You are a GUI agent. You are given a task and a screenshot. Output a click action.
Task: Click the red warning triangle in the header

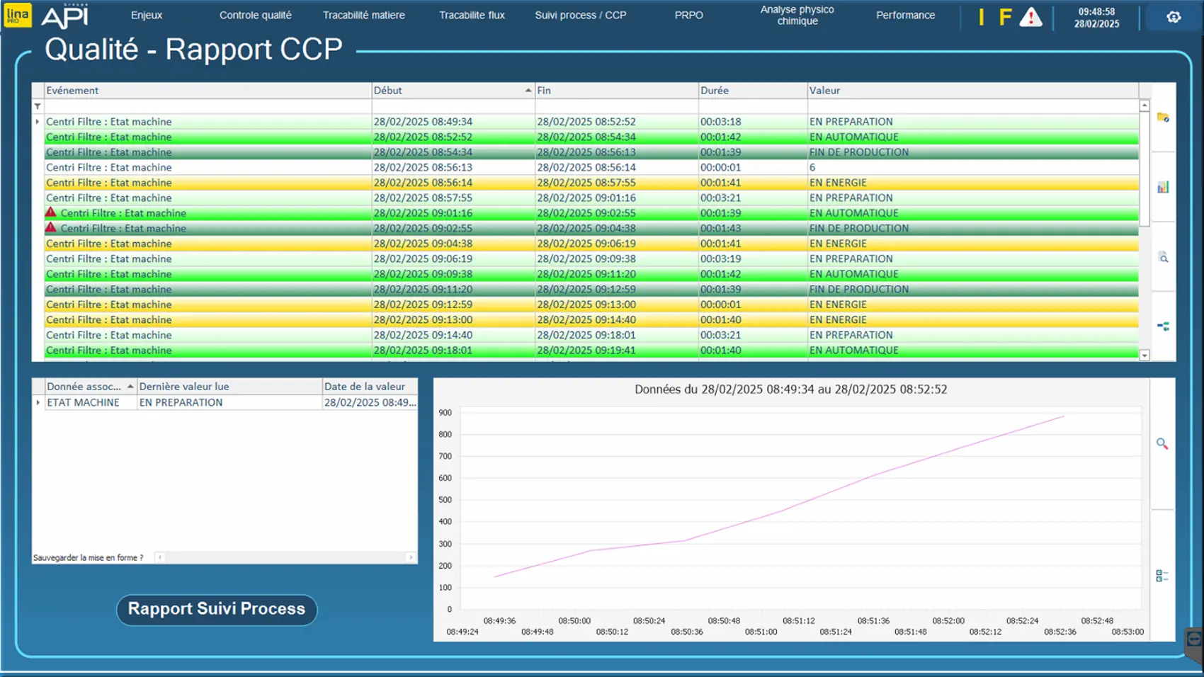pos(1030,17)
